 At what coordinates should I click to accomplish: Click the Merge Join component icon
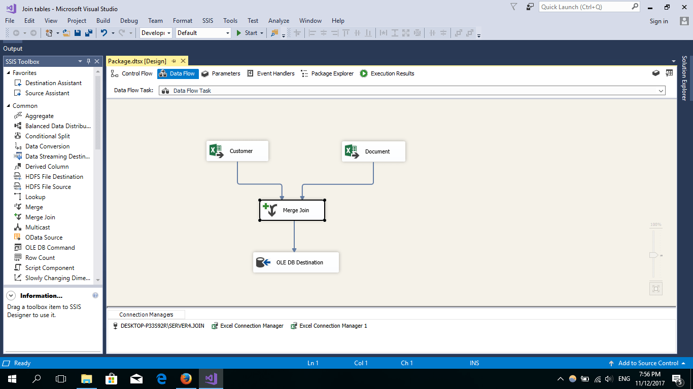[270, 210]
